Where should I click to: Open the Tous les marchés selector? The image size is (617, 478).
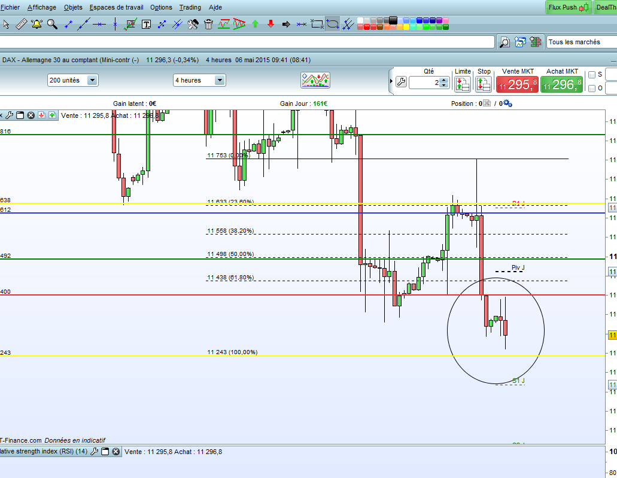click(x=582, y=42)
